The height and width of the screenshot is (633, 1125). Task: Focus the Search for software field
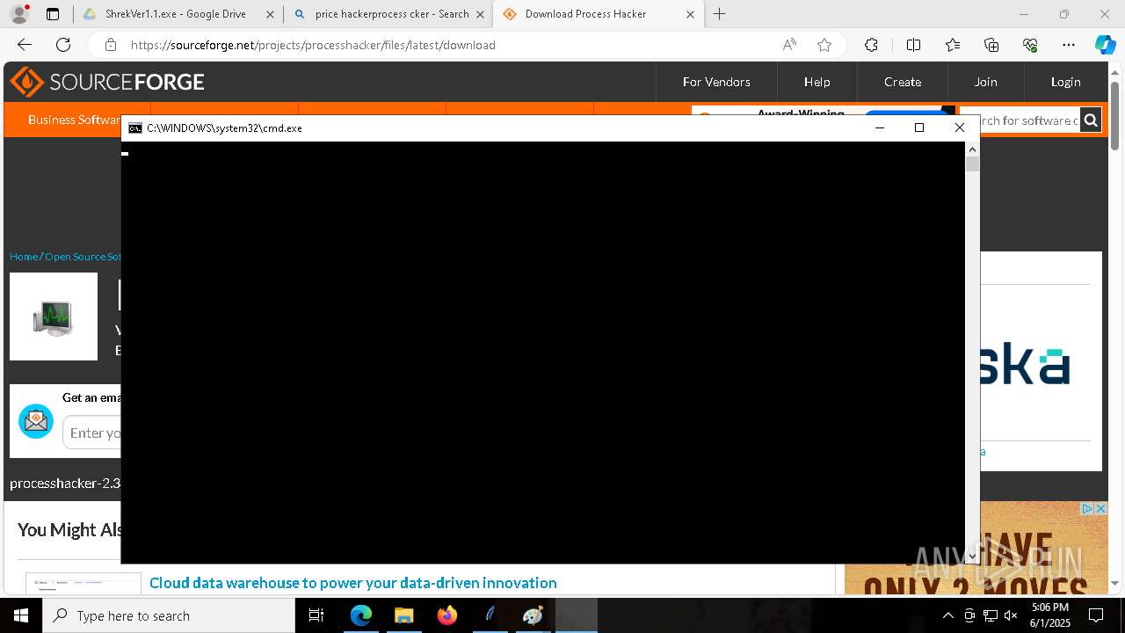point(1021,120)
